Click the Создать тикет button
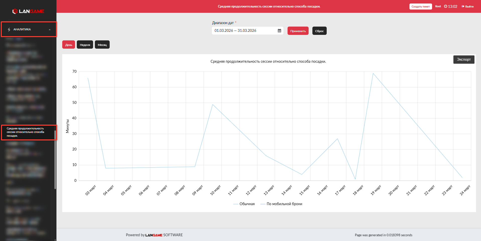This screenshot has width=481, height=241. point(421,7)
